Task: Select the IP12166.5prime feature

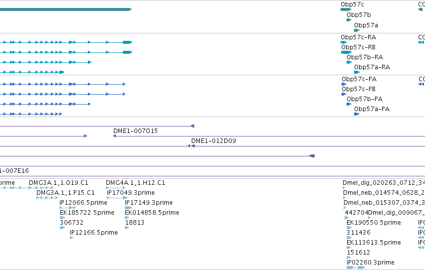Action: pyautogui.click(x=71, y=238)
